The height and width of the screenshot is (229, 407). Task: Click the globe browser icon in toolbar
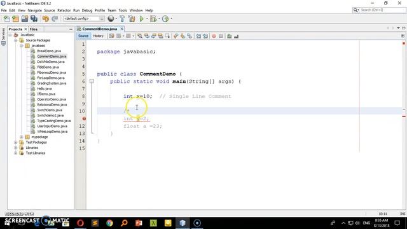tap(111, 18)
